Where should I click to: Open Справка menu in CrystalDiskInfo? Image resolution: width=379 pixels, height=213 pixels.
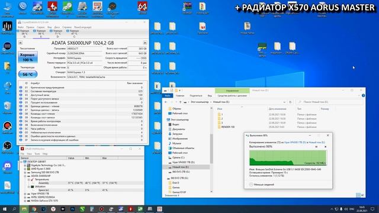click(67, 27)
